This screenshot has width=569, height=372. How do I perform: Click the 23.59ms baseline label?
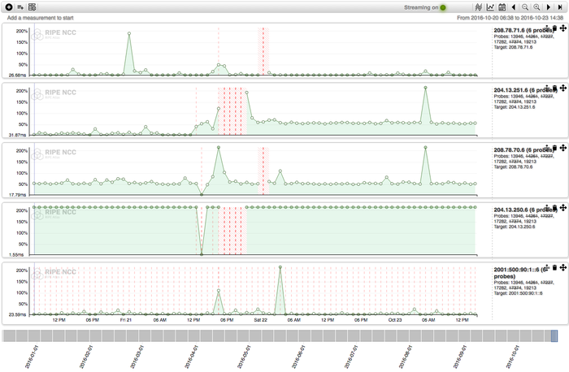(18, 314)
